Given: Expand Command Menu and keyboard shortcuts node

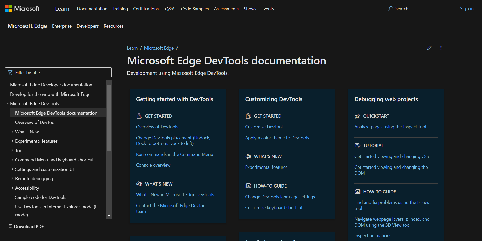Looking at the screenshot, I should [x=12, y=160].
